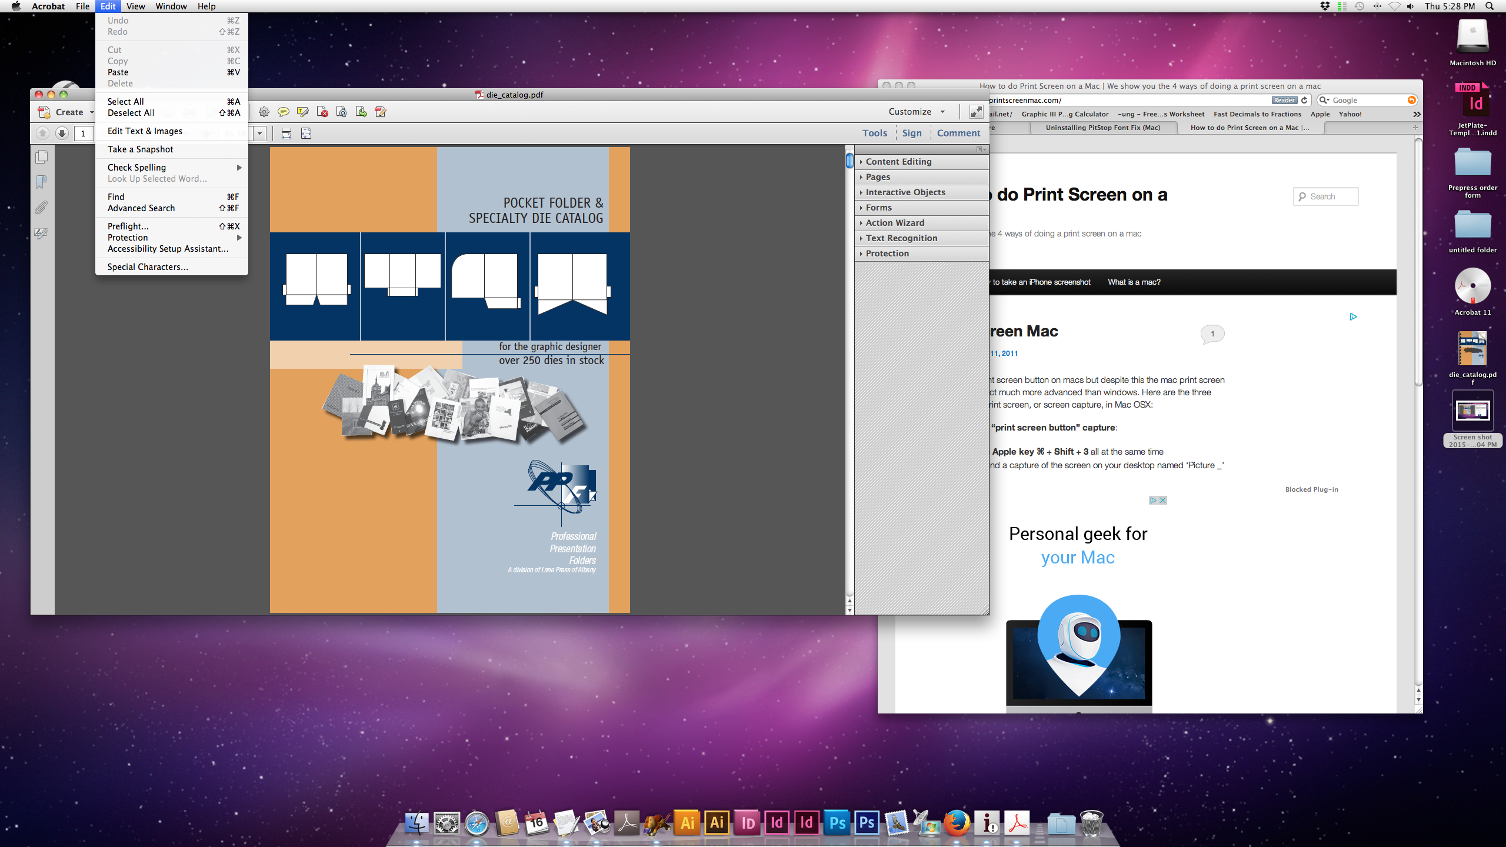
Task: Open the Protection submenu in Edit menu
Action: click(x=171, y=238)
